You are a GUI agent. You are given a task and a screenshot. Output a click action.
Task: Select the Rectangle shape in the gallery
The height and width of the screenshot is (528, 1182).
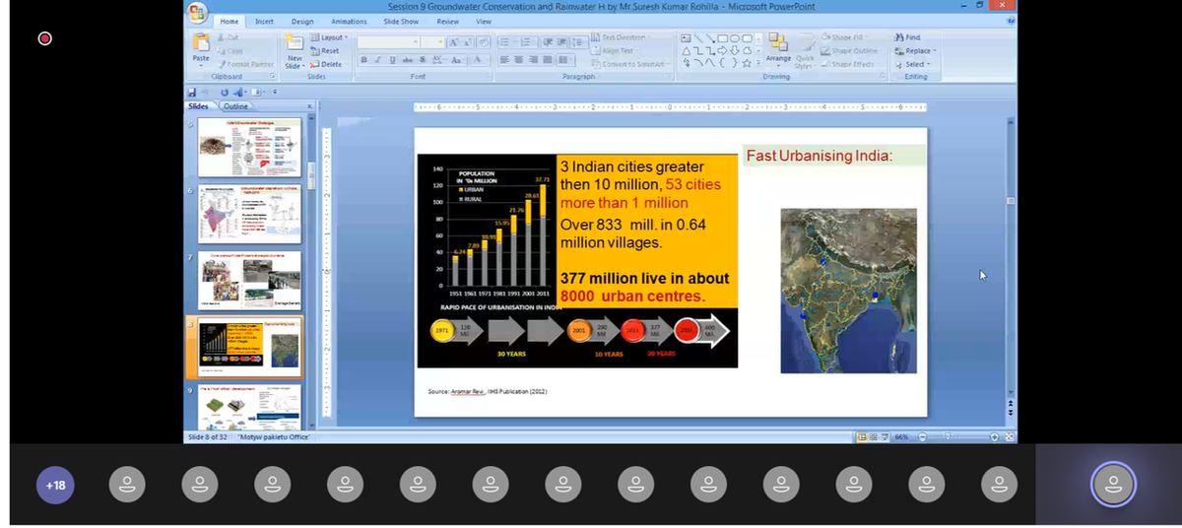click(x=722, y=38)
